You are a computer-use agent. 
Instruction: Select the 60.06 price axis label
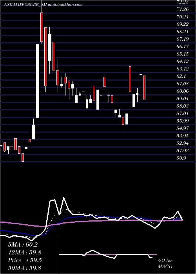coord(183,91)
